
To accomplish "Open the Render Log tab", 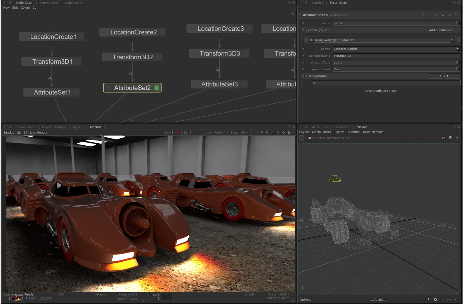I will point(342,127).
